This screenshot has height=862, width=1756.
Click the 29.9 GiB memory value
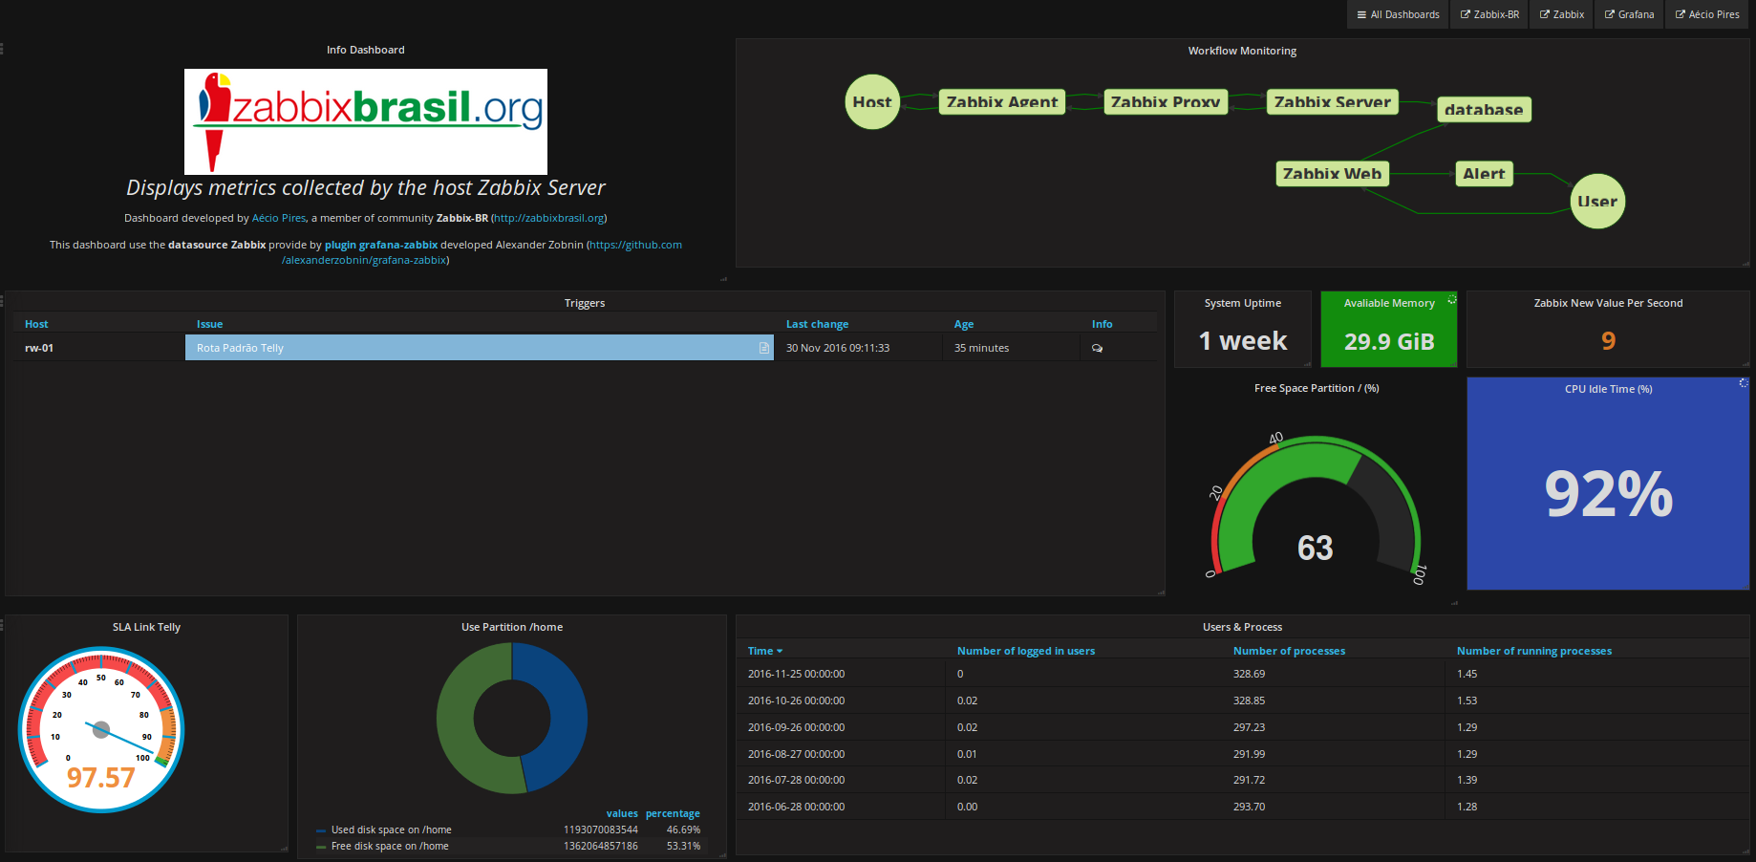coord(1389,341)
